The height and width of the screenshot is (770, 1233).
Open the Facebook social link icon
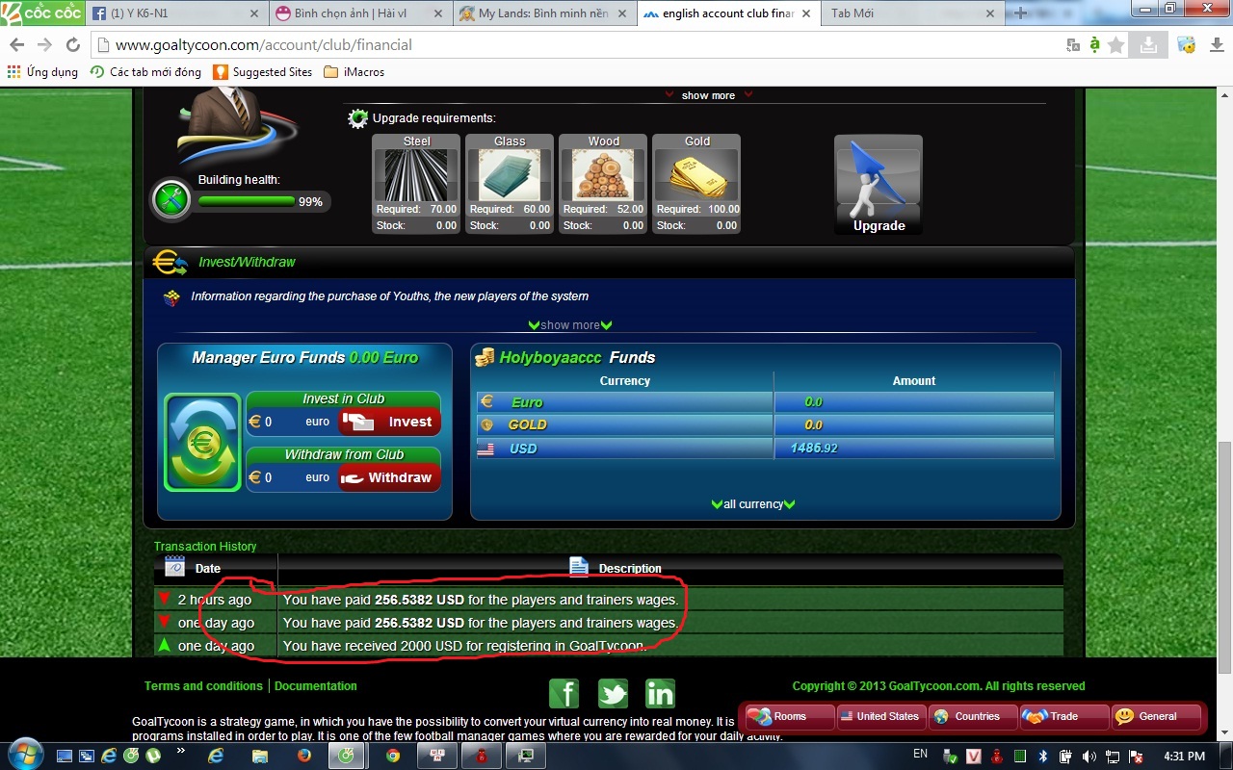pos(564,693)
